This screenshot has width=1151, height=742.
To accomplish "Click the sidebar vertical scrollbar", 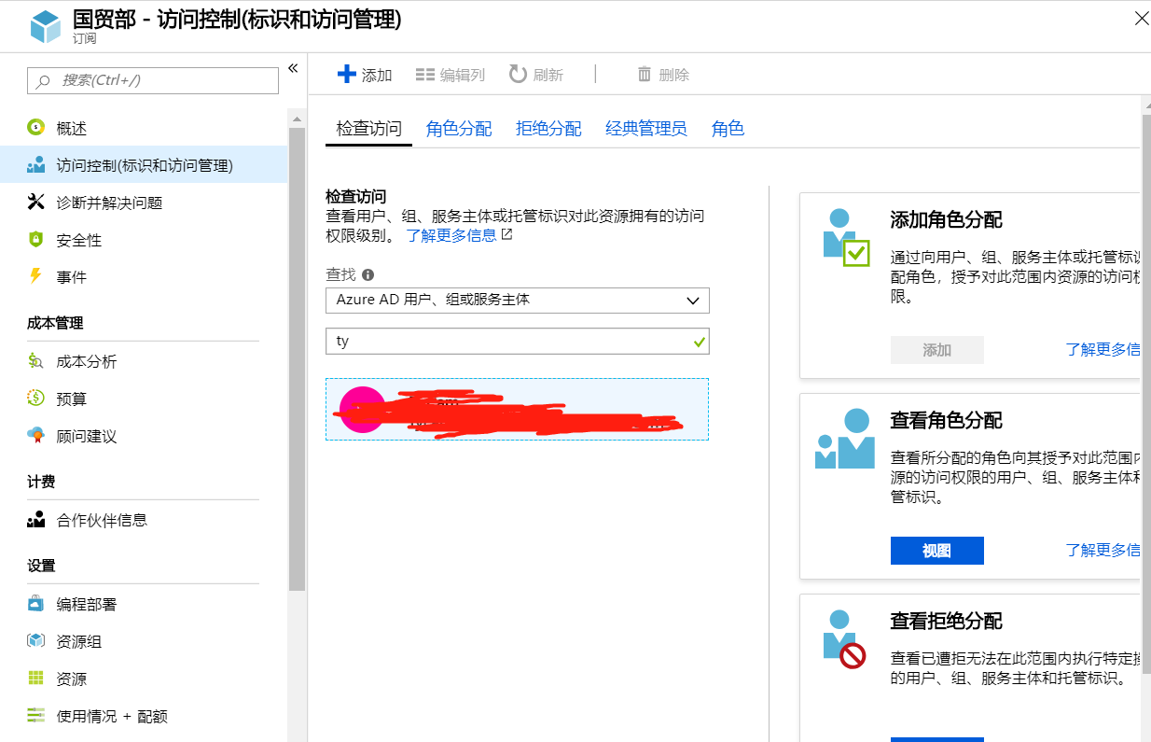I will pos(297,359).
